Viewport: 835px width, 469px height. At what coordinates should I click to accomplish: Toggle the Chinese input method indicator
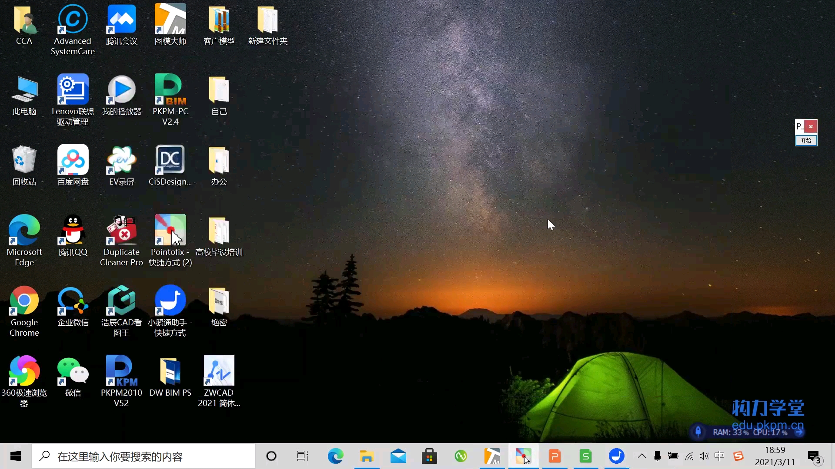(719, 456)
